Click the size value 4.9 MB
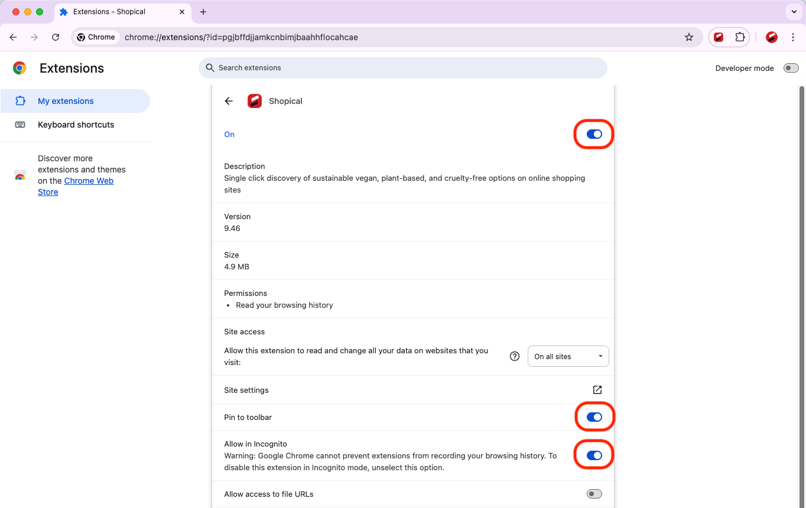Screen dimensions: 806x508 [x=236, y=266]
